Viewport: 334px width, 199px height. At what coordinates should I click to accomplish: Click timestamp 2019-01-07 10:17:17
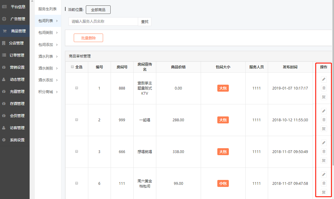pyautogui.click(x=290, y=88)
